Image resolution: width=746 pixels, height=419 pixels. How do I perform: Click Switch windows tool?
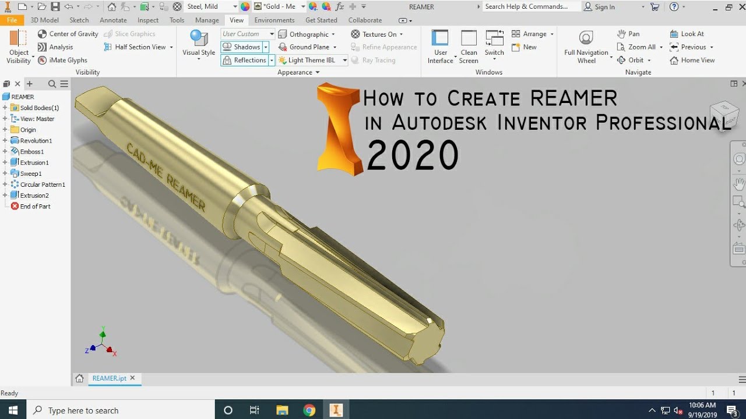click(x=494, y=47)
